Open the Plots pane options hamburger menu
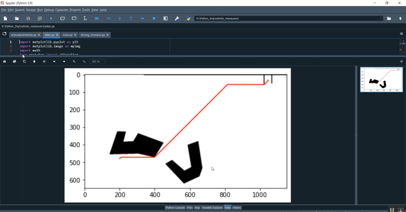The width and height of the screenshot is (406, 212). point(401,62)
